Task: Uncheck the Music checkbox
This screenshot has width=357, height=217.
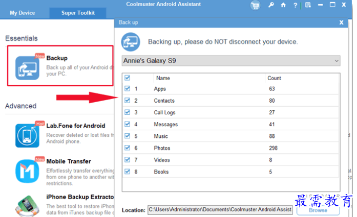Action: [x=127, y=136]
